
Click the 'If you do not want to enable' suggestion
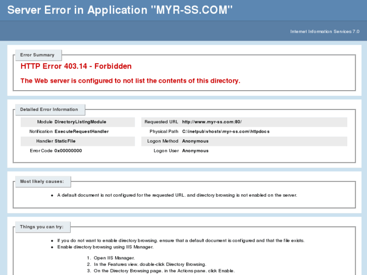(181, 240)
